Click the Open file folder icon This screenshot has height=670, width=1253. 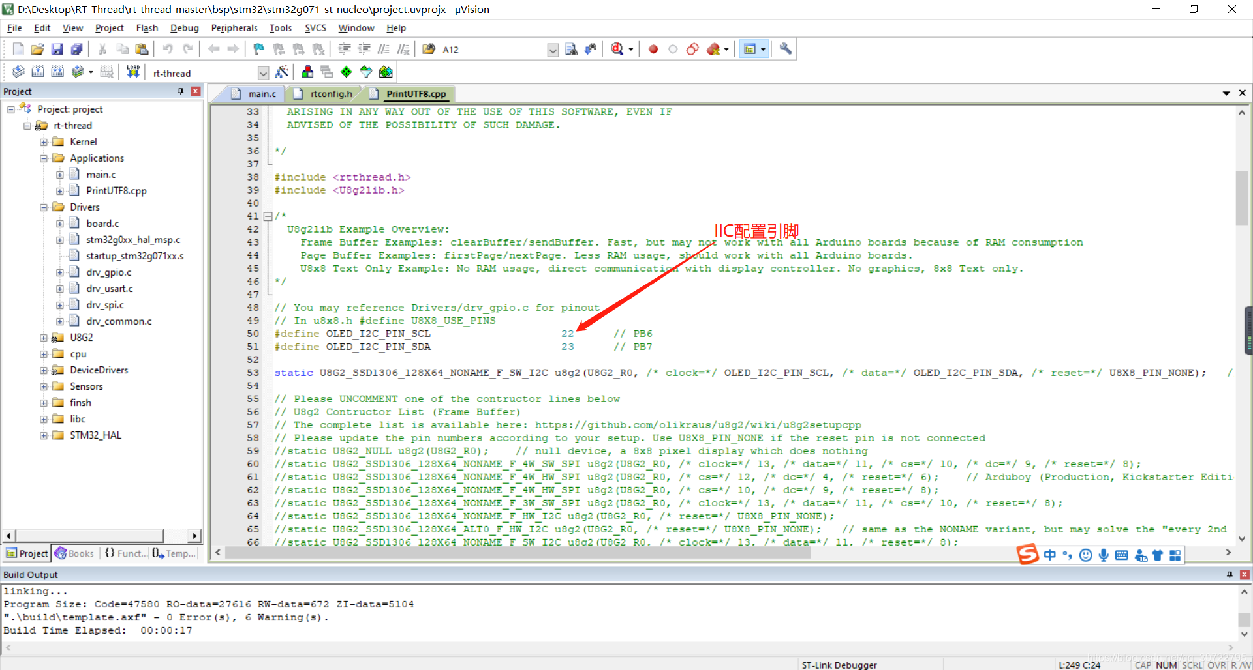tap(37, 49)
